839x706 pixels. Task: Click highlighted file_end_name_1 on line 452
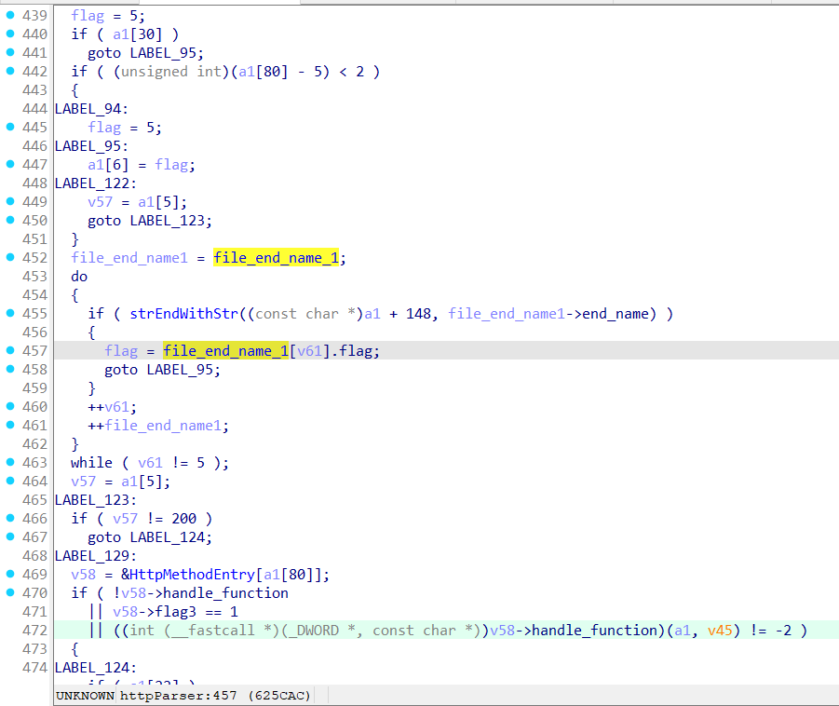[x=277, y=258]
